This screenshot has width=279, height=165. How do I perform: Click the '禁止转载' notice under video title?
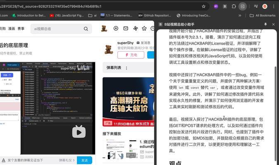(26, 53)
